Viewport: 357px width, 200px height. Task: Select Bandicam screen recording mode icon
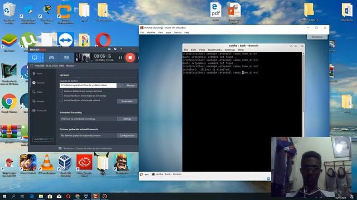click(x=35, y=58)
